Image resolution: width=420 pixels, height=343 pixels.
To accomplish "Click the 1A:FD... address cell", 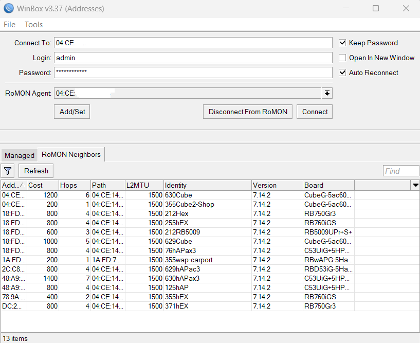I will pyautogui.click(x=14, y=260).
